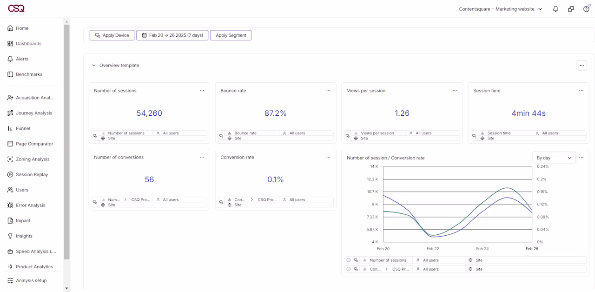
Task: Toggle Number of sessions series in chart legend
Action: coord(348,260)
